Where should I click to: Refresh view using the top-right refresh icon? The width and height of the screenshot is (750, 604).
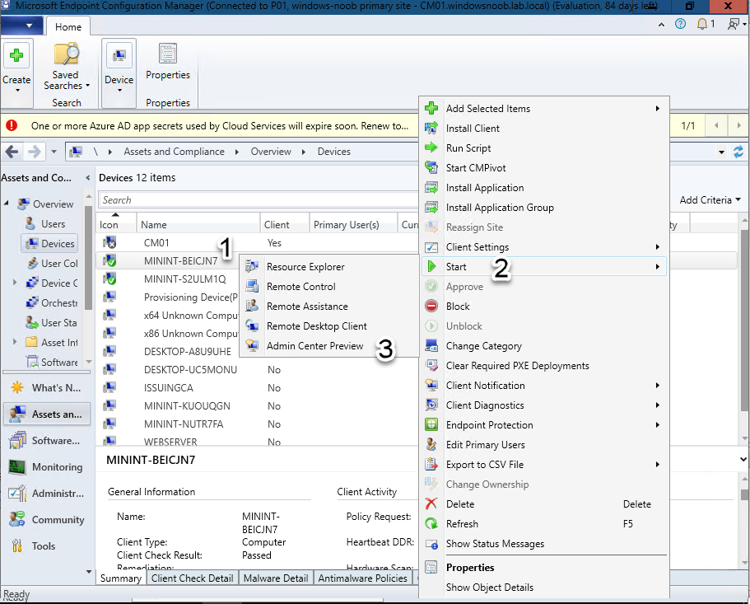738,152
